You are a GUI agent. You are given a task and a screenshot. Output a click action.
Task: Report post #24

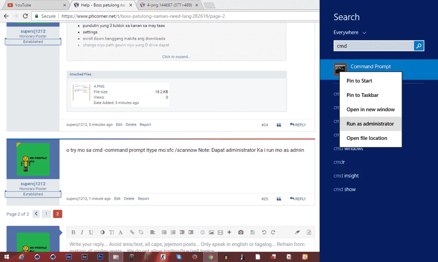tap(145, 124)
